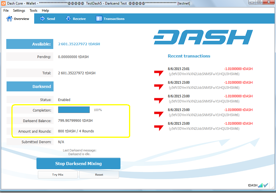Click the Pending amount 0.00000000 tDASH
Image resolution: width=276 pixels, height=193 pixels.
tap(73, 57)
